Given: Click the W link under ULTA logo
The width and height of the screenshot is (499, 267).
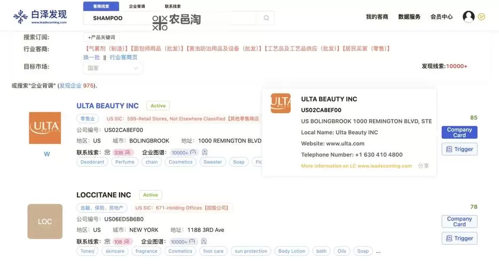Looking at the screenshot, I should pyautogui.click(x=47, y=154).
